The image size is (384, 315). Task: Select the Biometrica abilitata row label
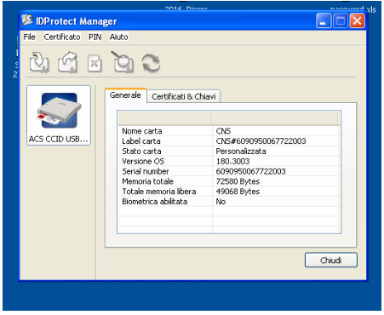pyautogui.click(x=155, y=202)
